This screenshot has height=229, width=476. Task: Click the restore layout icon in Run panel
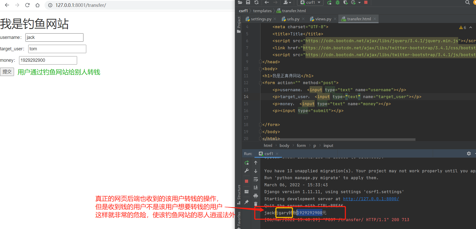click(247, 192)
